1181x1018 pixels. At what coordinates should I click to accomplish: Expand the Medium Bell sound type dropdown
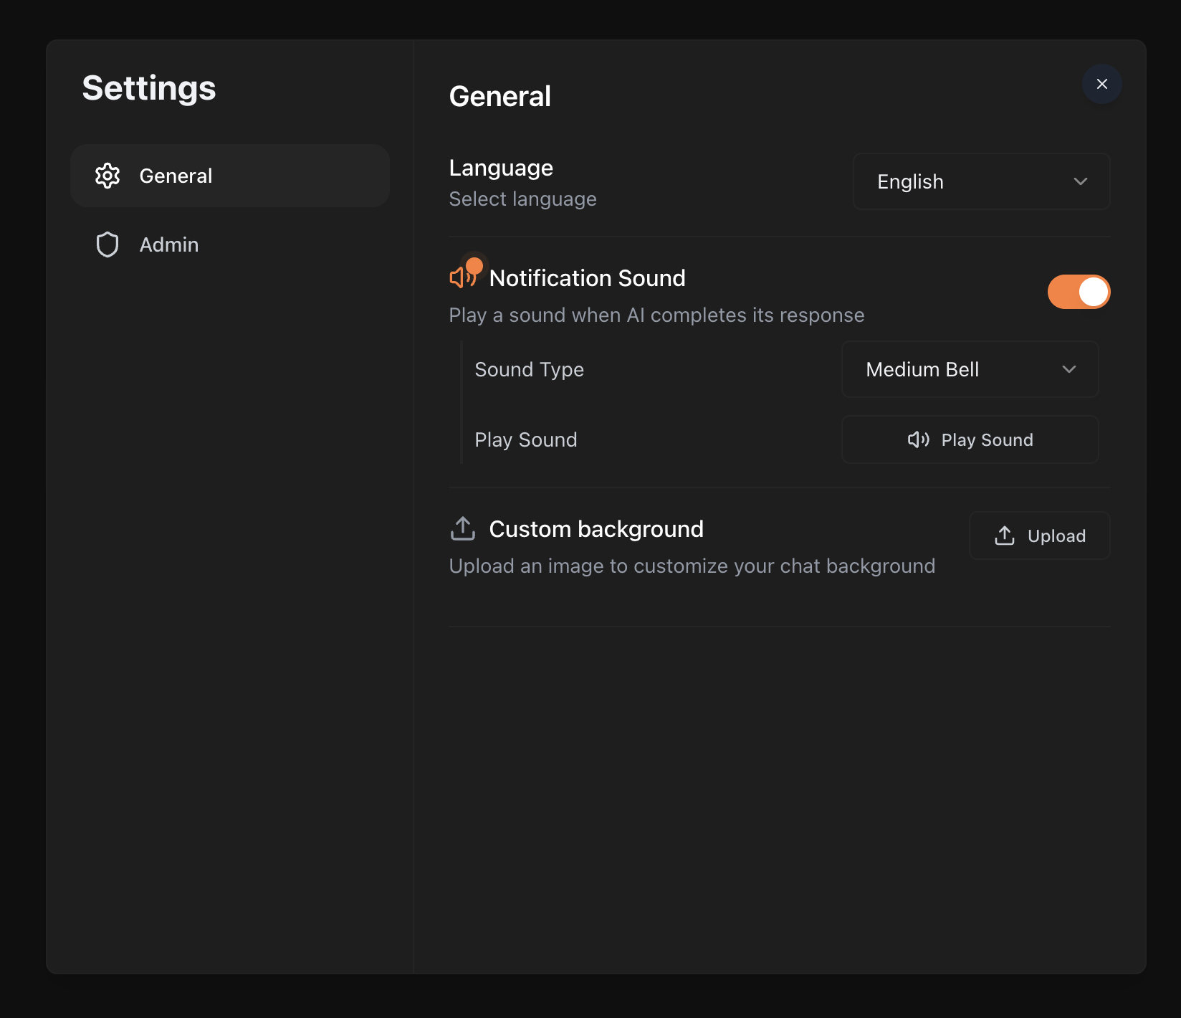(x=970, y=369)
